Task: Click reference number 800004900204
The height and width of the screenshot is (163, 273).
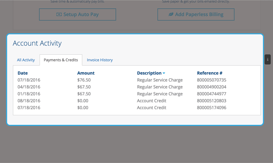Action: pyautogui.click(x=212, y=87)
